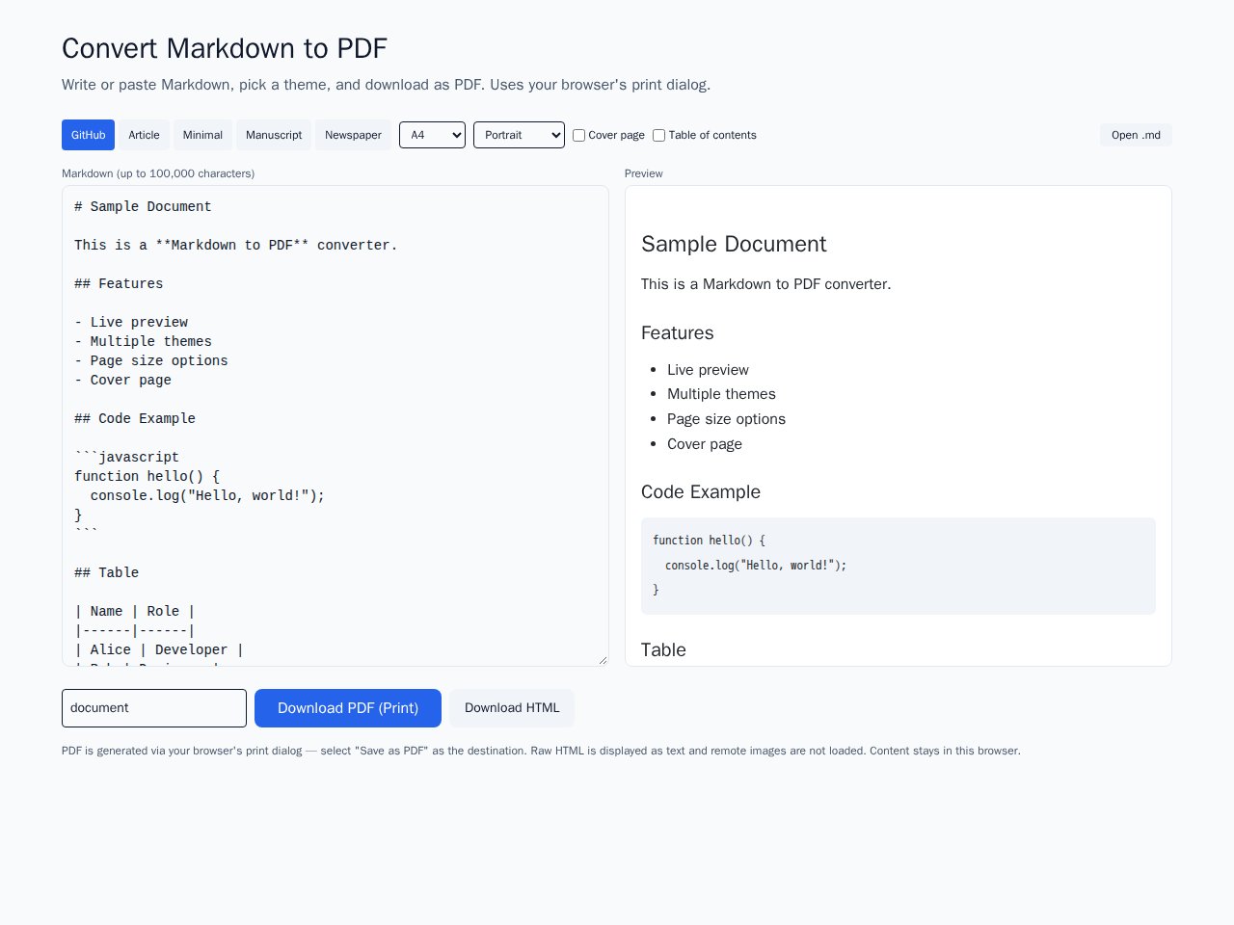Click 'Cover page' bullet in preview list

705,444
